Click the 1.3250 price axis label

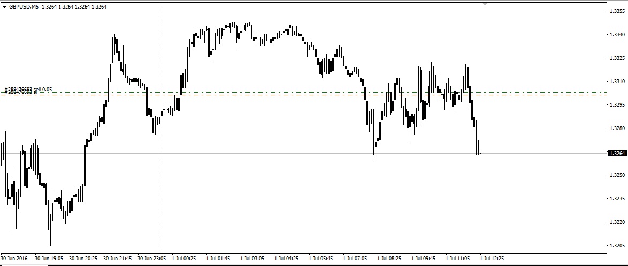click(616, 175)
